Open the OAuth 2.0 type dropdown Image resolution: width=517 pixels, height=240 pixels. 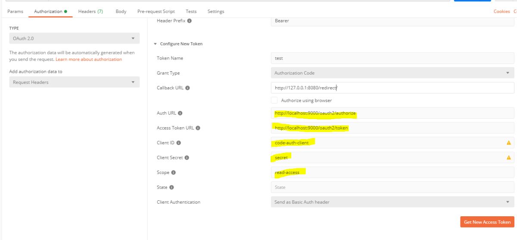(x=75, y=38)
